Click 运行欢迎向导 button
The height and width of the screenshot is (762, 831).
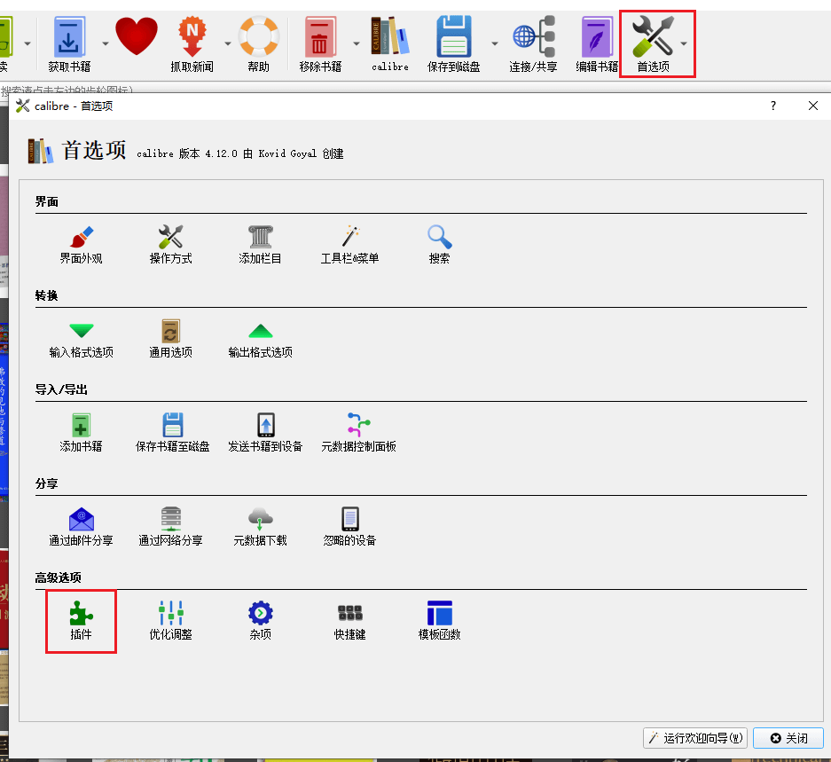point(695,738)
